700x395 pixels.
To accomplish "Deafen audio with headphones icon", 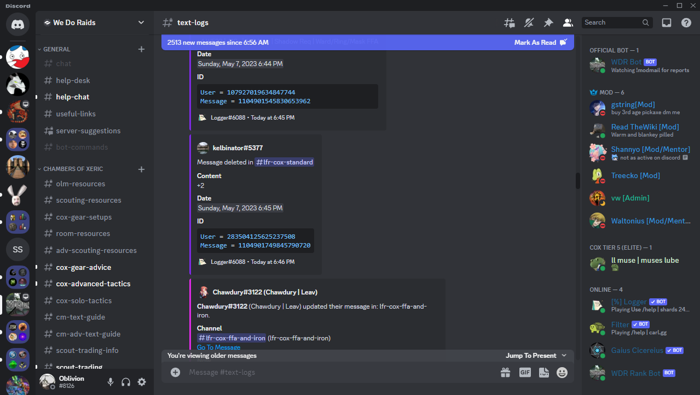I will (126, 382).
